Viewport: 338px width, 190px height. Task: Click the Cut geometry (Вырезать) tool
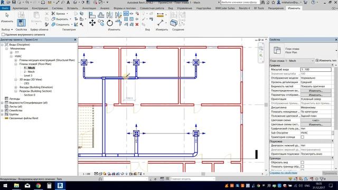coord(60,19)
